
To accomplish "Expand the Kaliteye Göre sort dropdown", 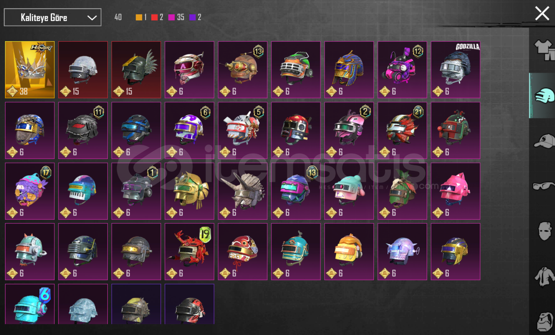I will click(x=52, y=17).
